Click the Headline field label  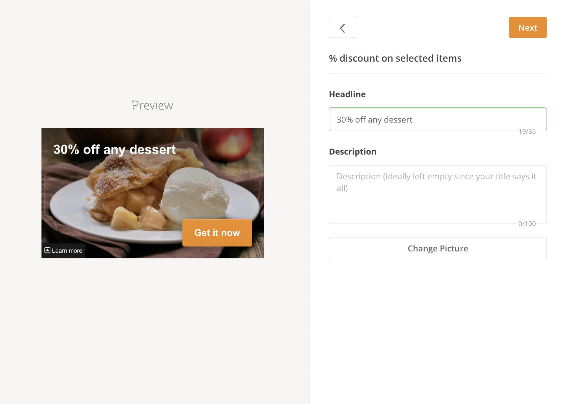click(347, 94)
